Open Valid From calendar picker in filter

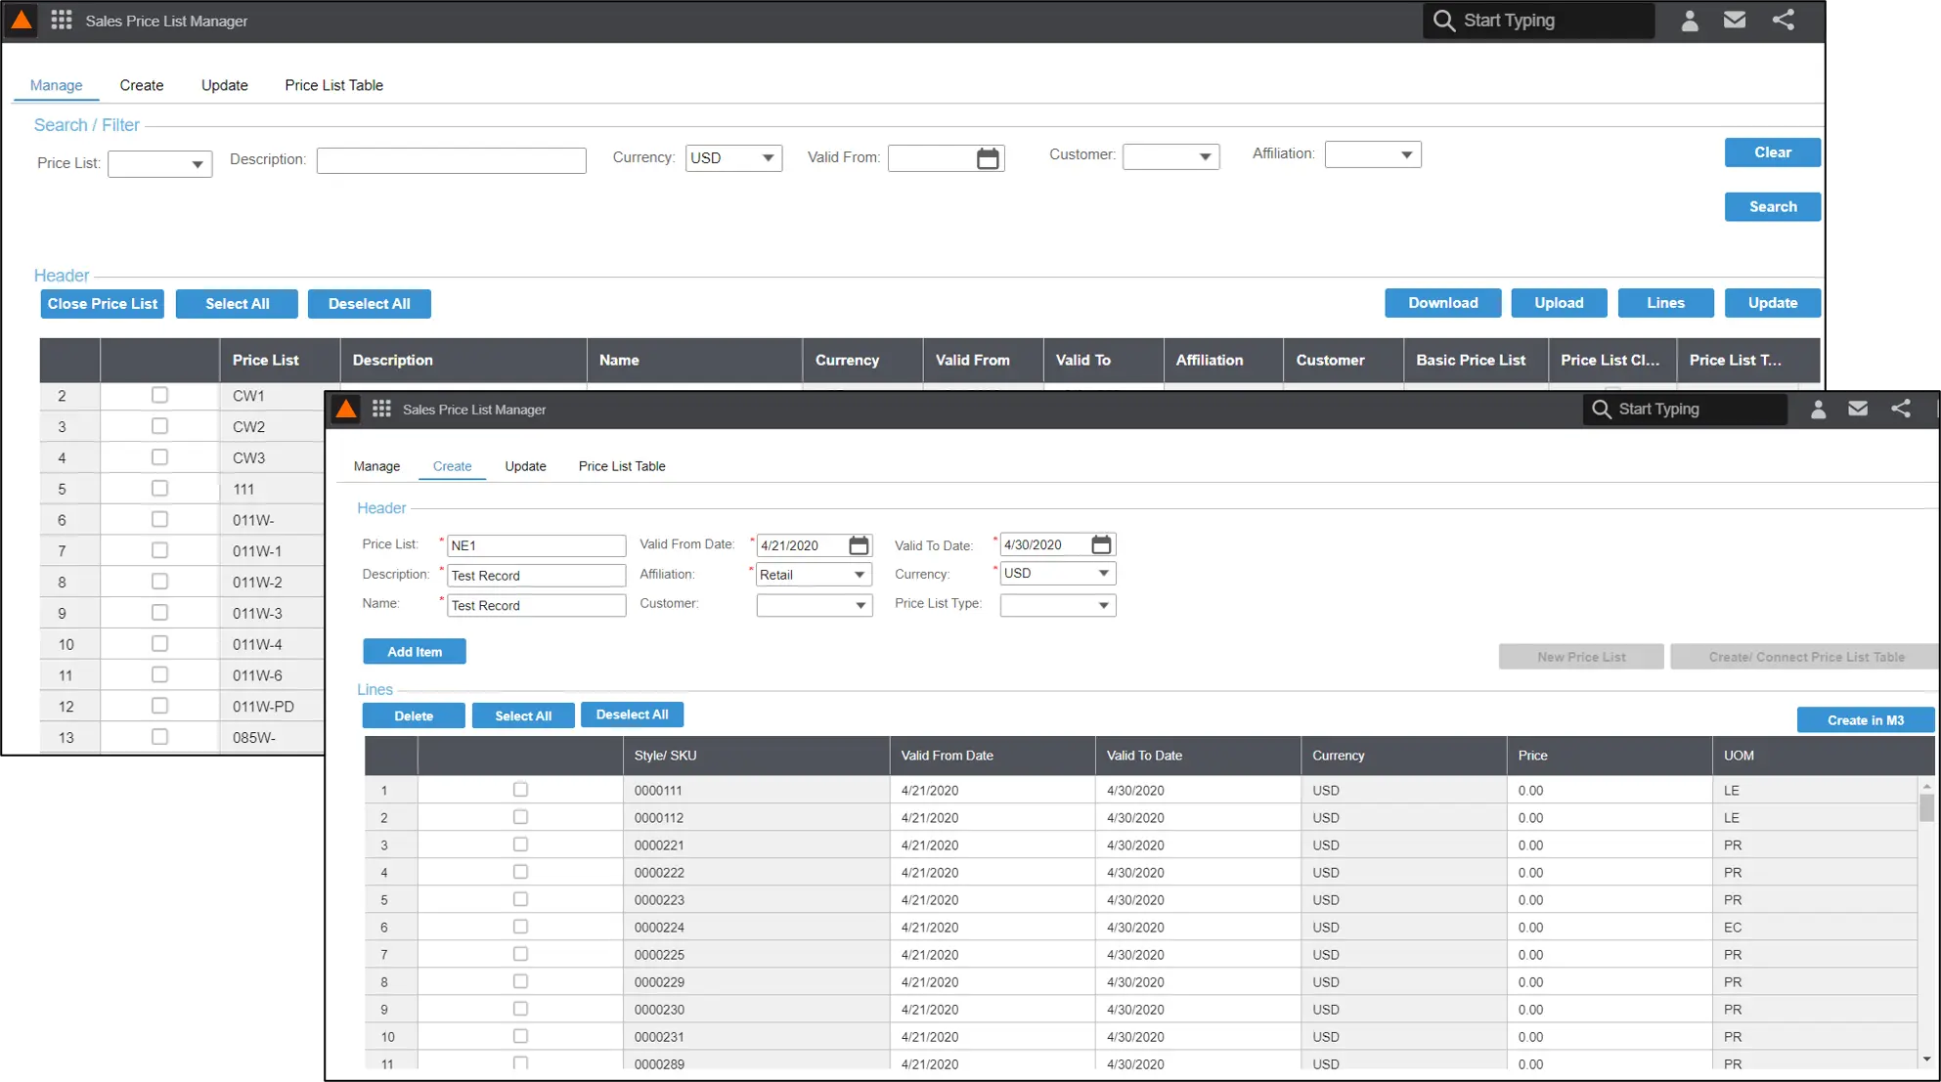pyautogui.click(x=988, y=158)
